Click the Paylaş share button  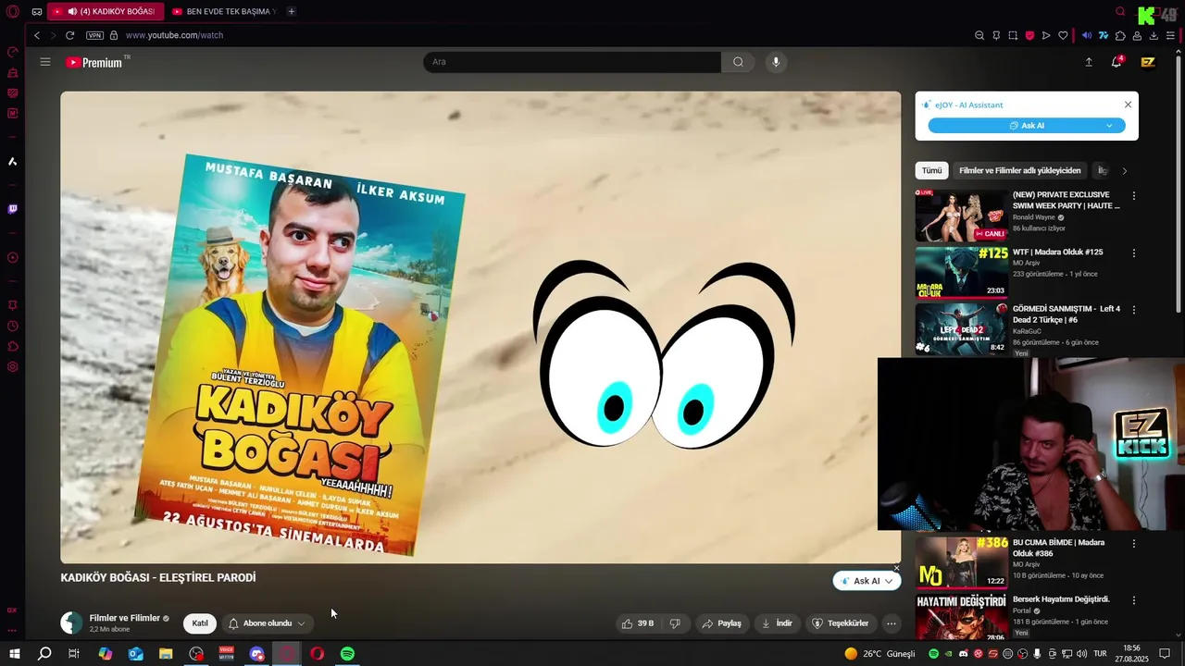(x=721, y=623)
